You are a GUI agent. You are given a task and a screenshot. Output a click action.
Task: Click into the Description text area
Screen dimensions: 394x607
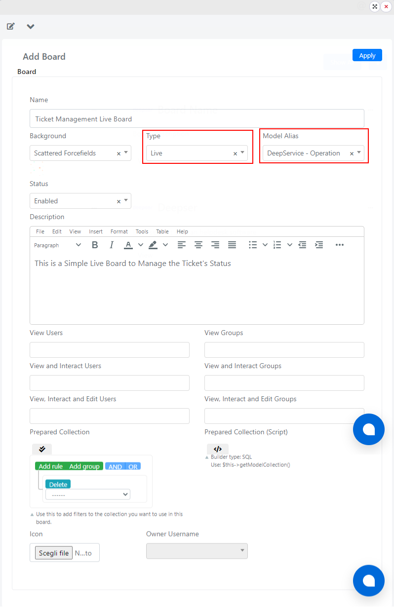pyautogui.click(x=197, y=288)
